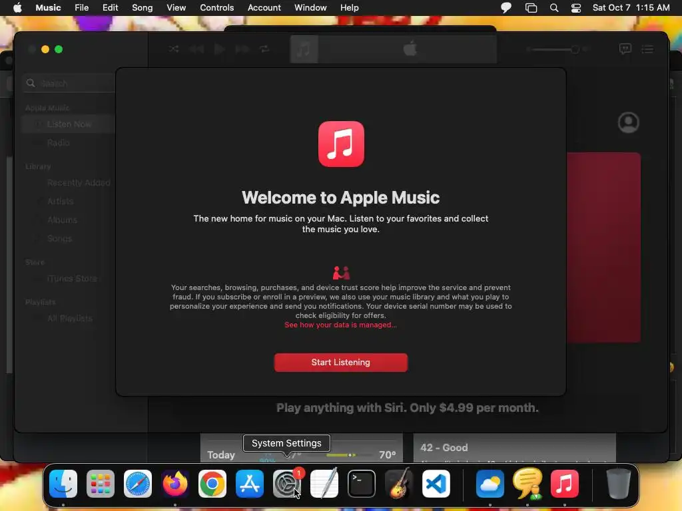Open Recently Added in Library
Image resolution: width=682 pixels, height=511 pixels.
click(x=79, y=183)
